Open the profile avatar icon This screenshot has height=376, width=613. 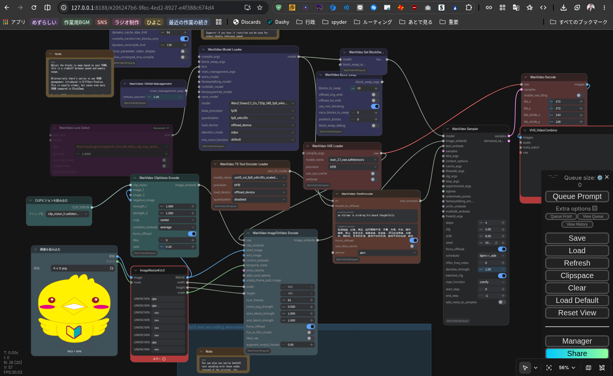[591, 8]
